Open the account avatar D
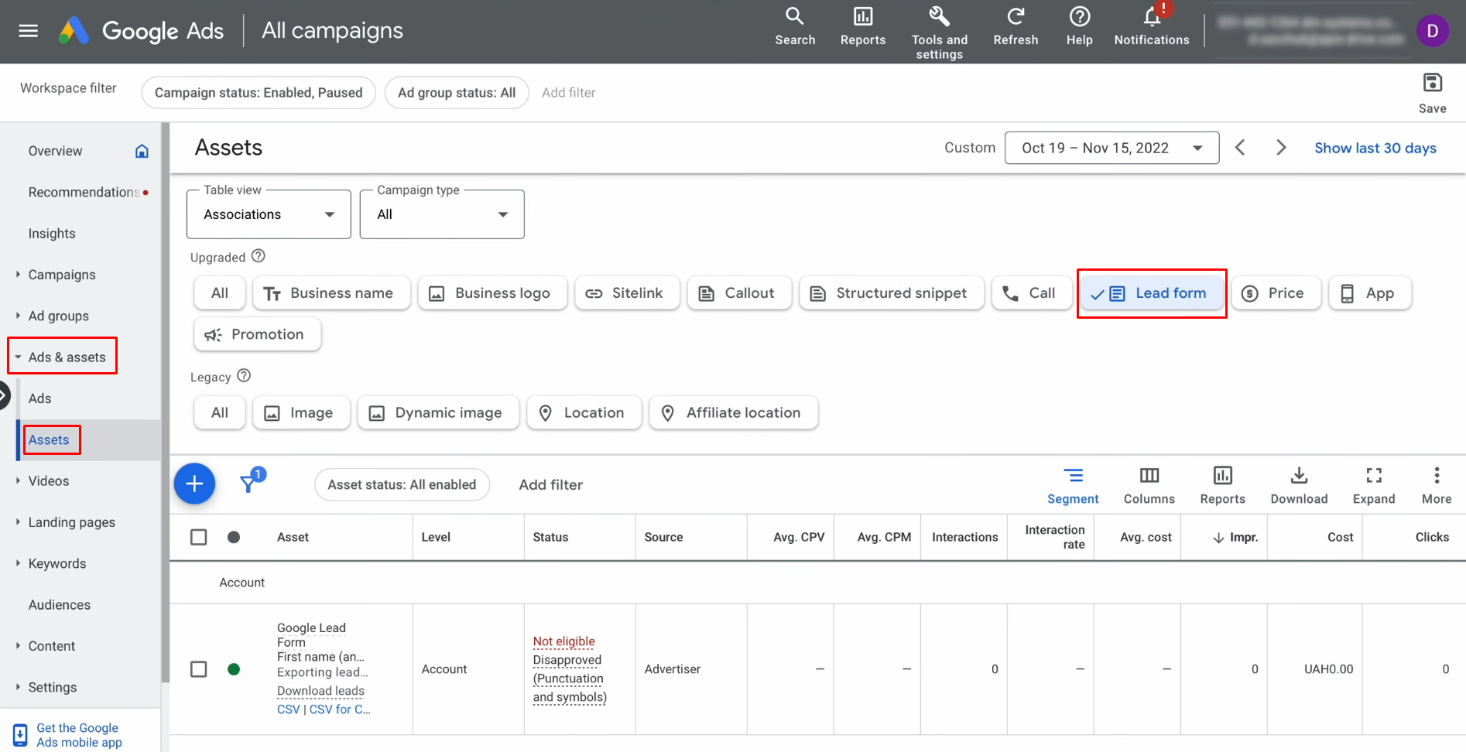The width and height of the screenshot is (1466, 752). pos(1432,31)
